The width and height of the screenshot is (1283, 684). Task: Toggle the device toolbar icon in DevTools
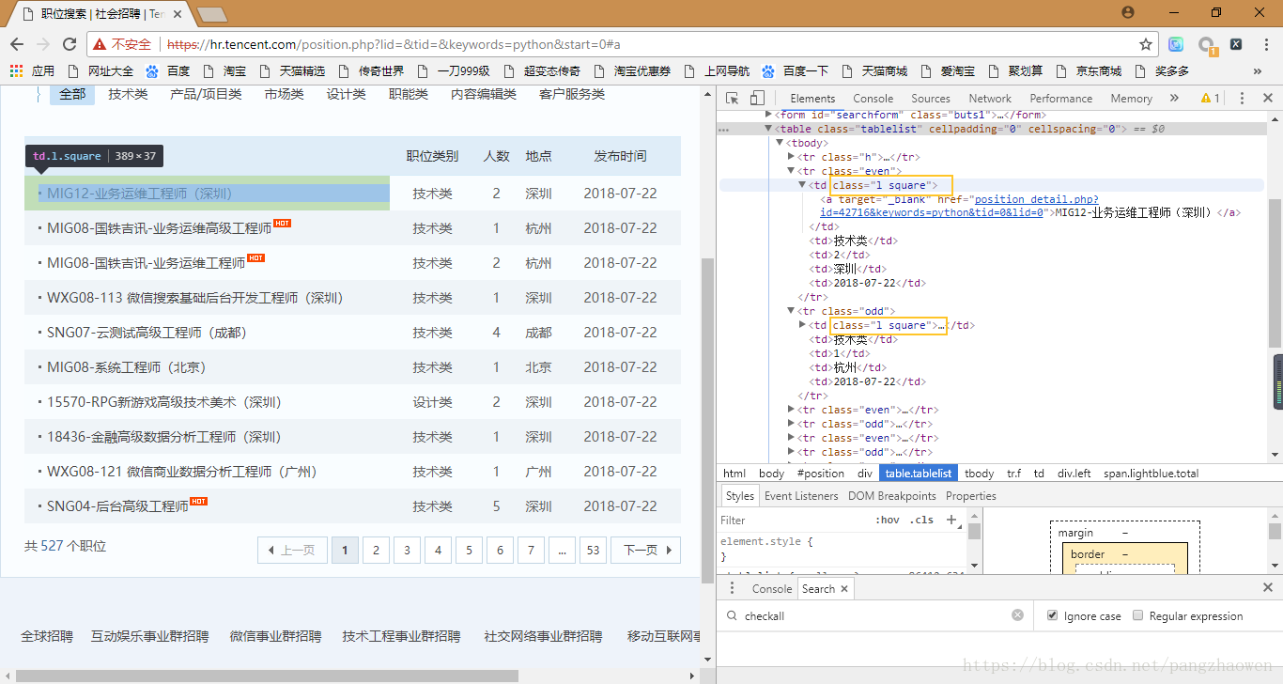pyautogui.click(x=757, y=98)
